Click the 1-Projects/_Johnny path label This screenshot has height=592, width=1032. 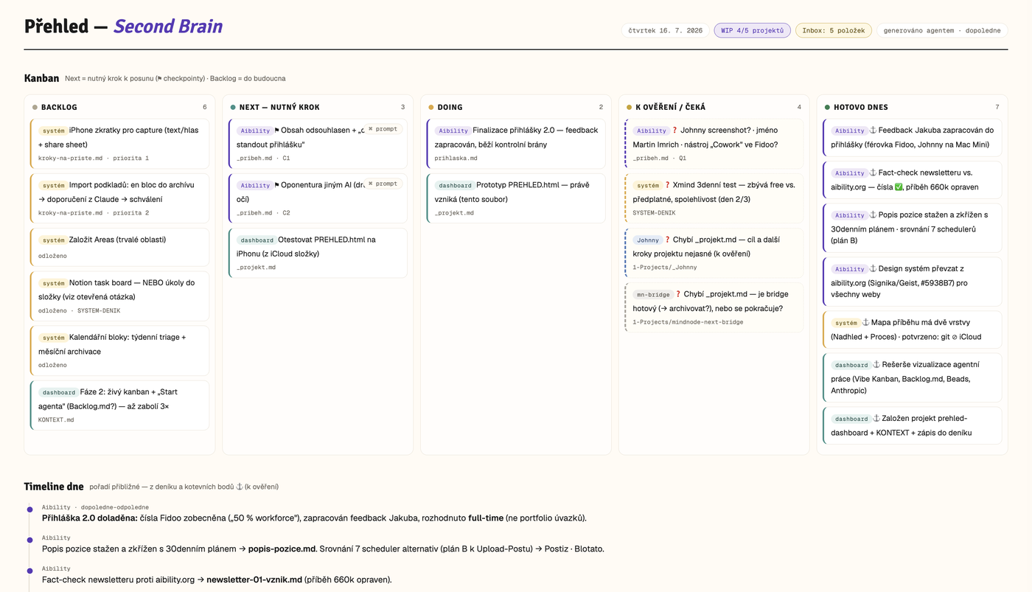coord(664,268)
